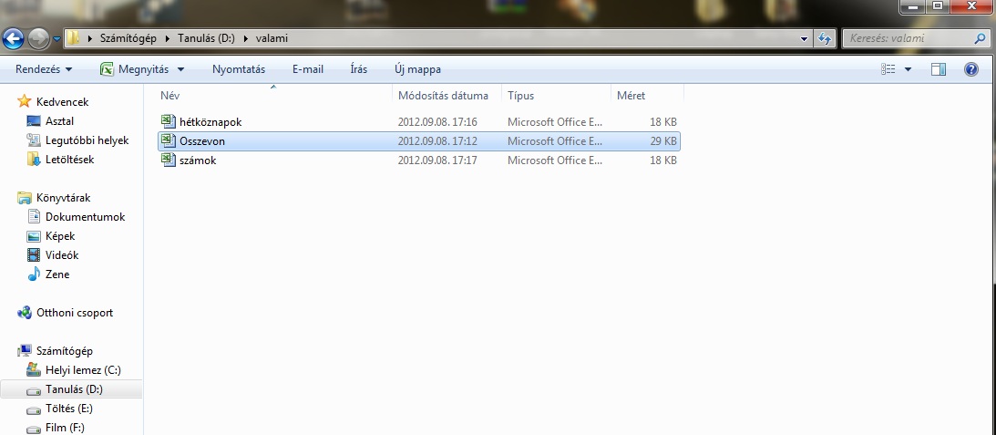Click the Töltés (E:) drive icon
The width and height of the screenshot is (996, 435).
click(x=34, y=409)
